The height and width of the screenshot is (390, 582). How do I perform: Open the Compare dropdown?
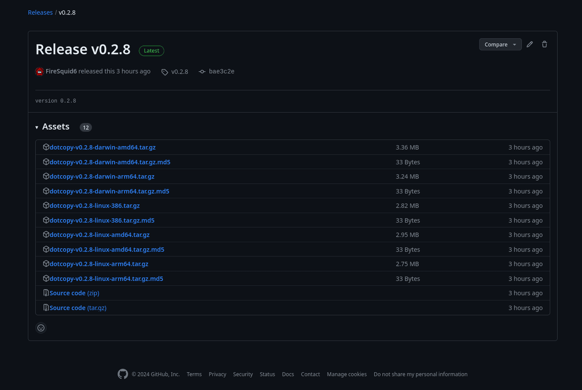500,44
